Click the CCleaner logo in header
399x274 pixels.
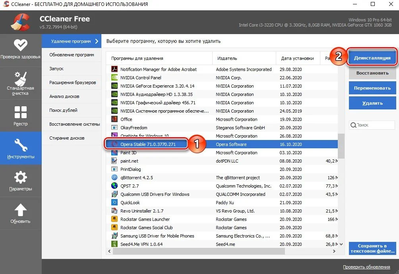(x=20, y=22)
